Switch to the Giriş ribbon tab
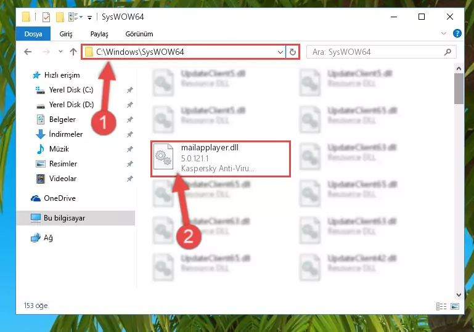Viewport: 474px width, 332px height. click(66, 34)
